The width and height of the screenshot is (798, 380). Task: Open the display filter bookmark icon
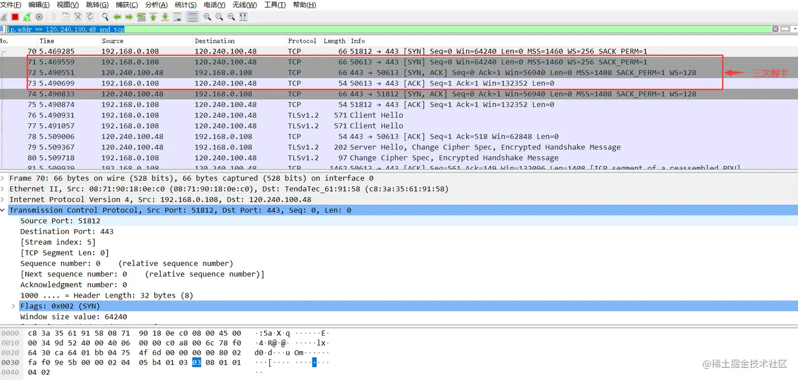(2, 29)
